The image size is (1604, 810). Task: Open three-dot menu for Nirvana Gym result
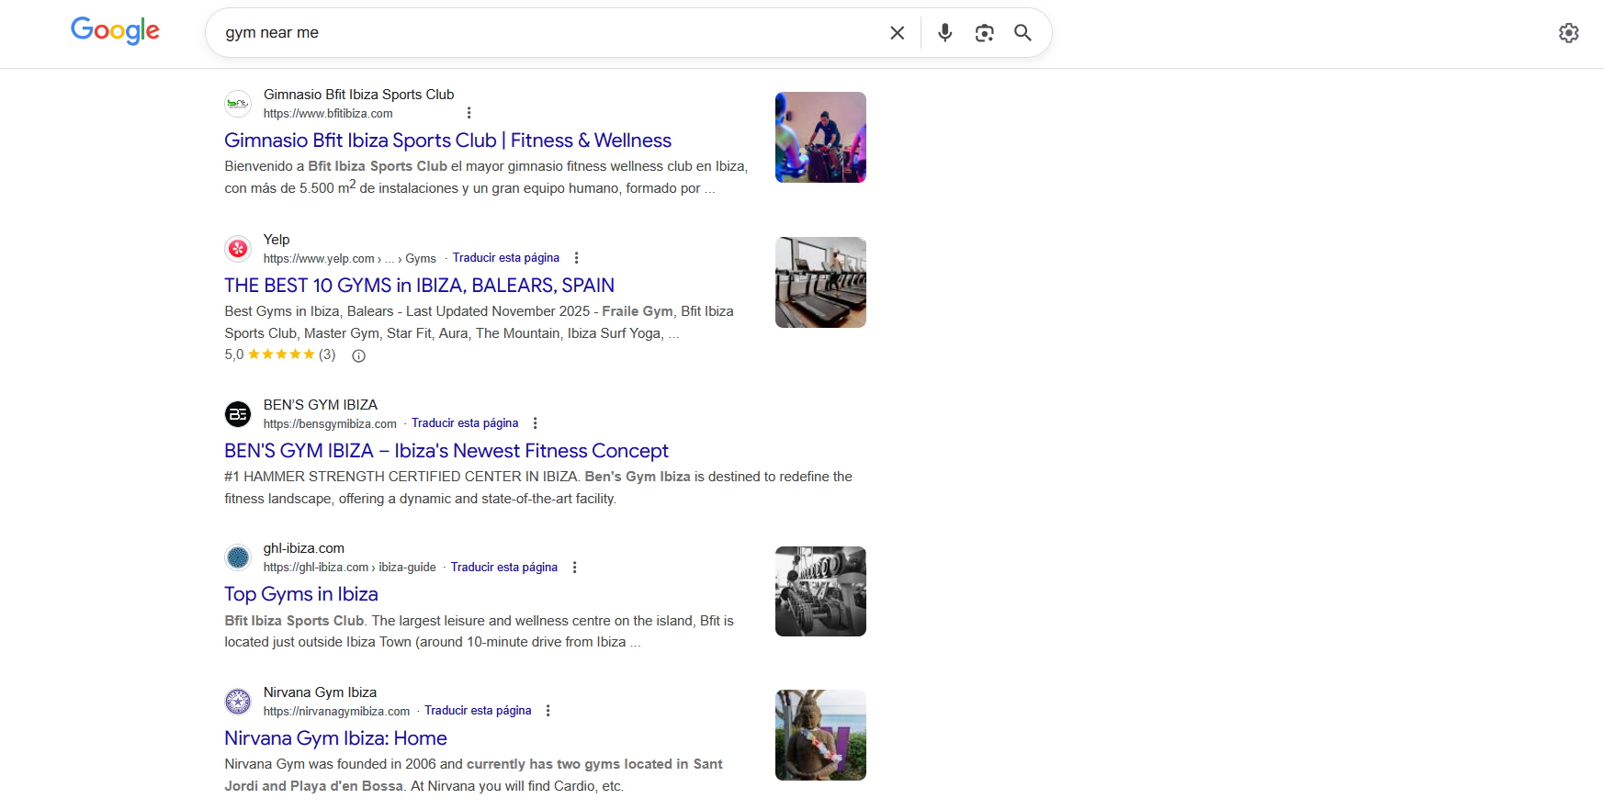click(548, 711)
